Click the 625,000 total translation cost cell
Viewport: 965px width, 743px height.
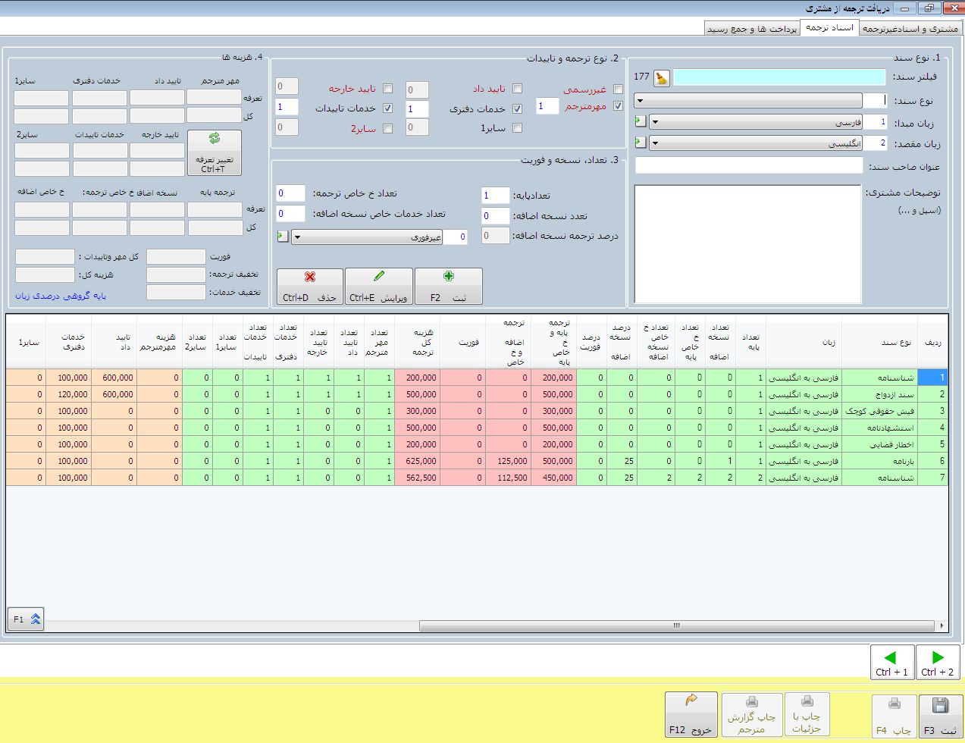coord(417,461)
